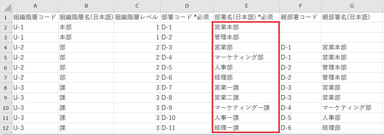Select row 7 header

(6, 77)
